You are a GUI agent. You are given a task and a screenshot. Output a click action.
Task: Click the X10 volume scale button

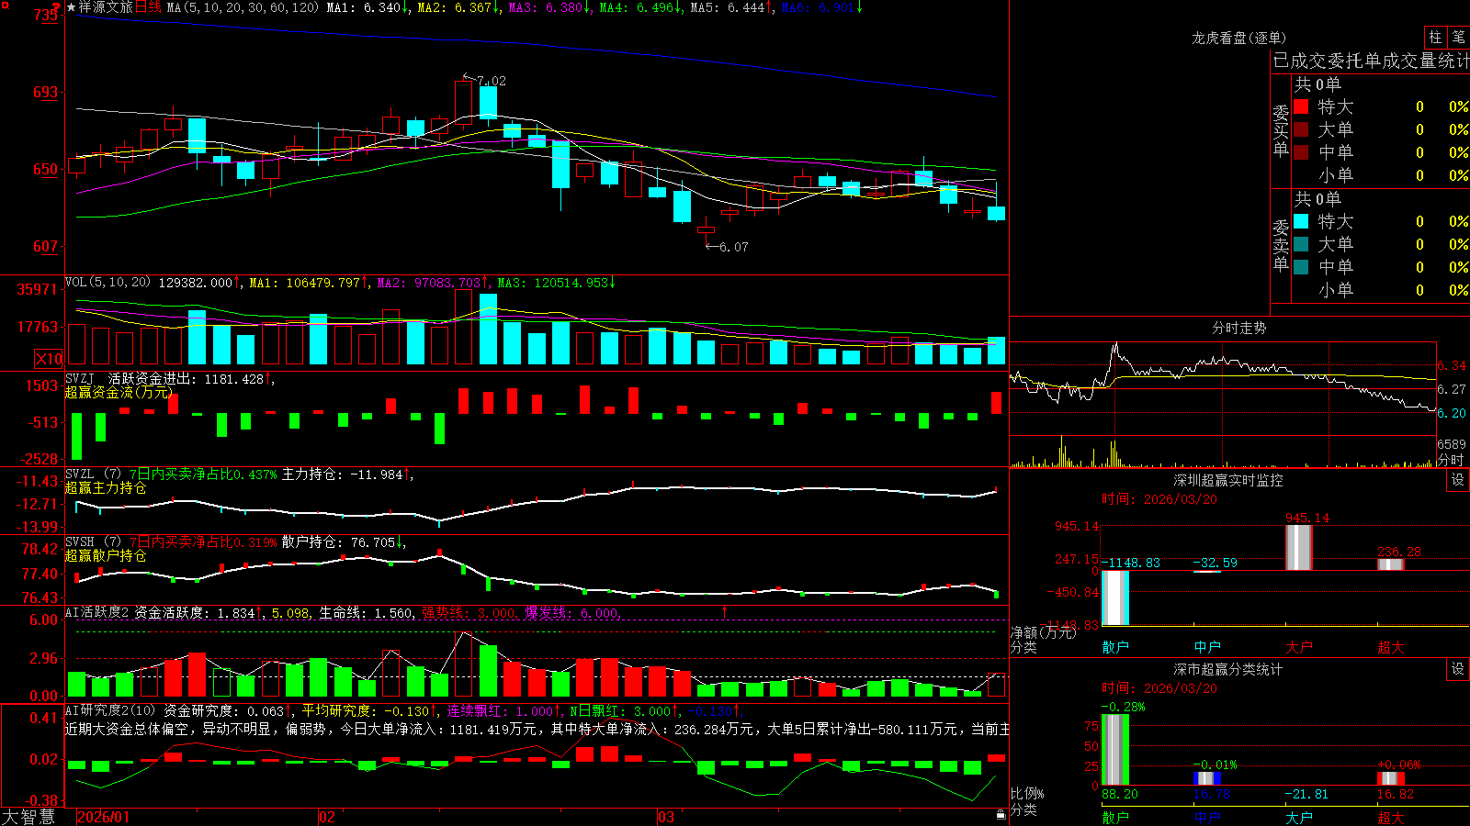(x=50, y=359)
